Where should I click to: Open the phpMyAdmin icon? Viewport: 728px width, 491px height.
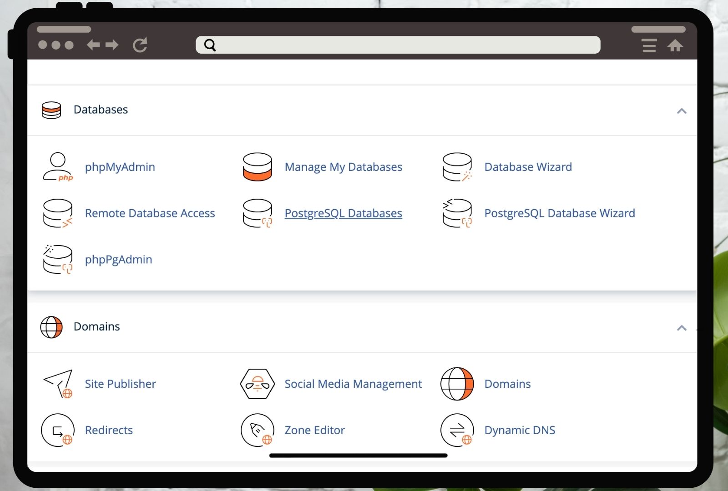pyautogui.click(x=58, y=167)
